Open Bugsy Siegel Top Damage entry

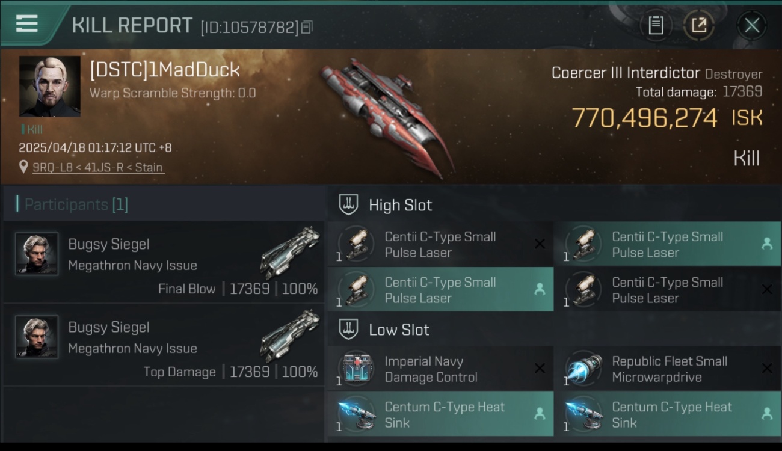coord(164,345)
